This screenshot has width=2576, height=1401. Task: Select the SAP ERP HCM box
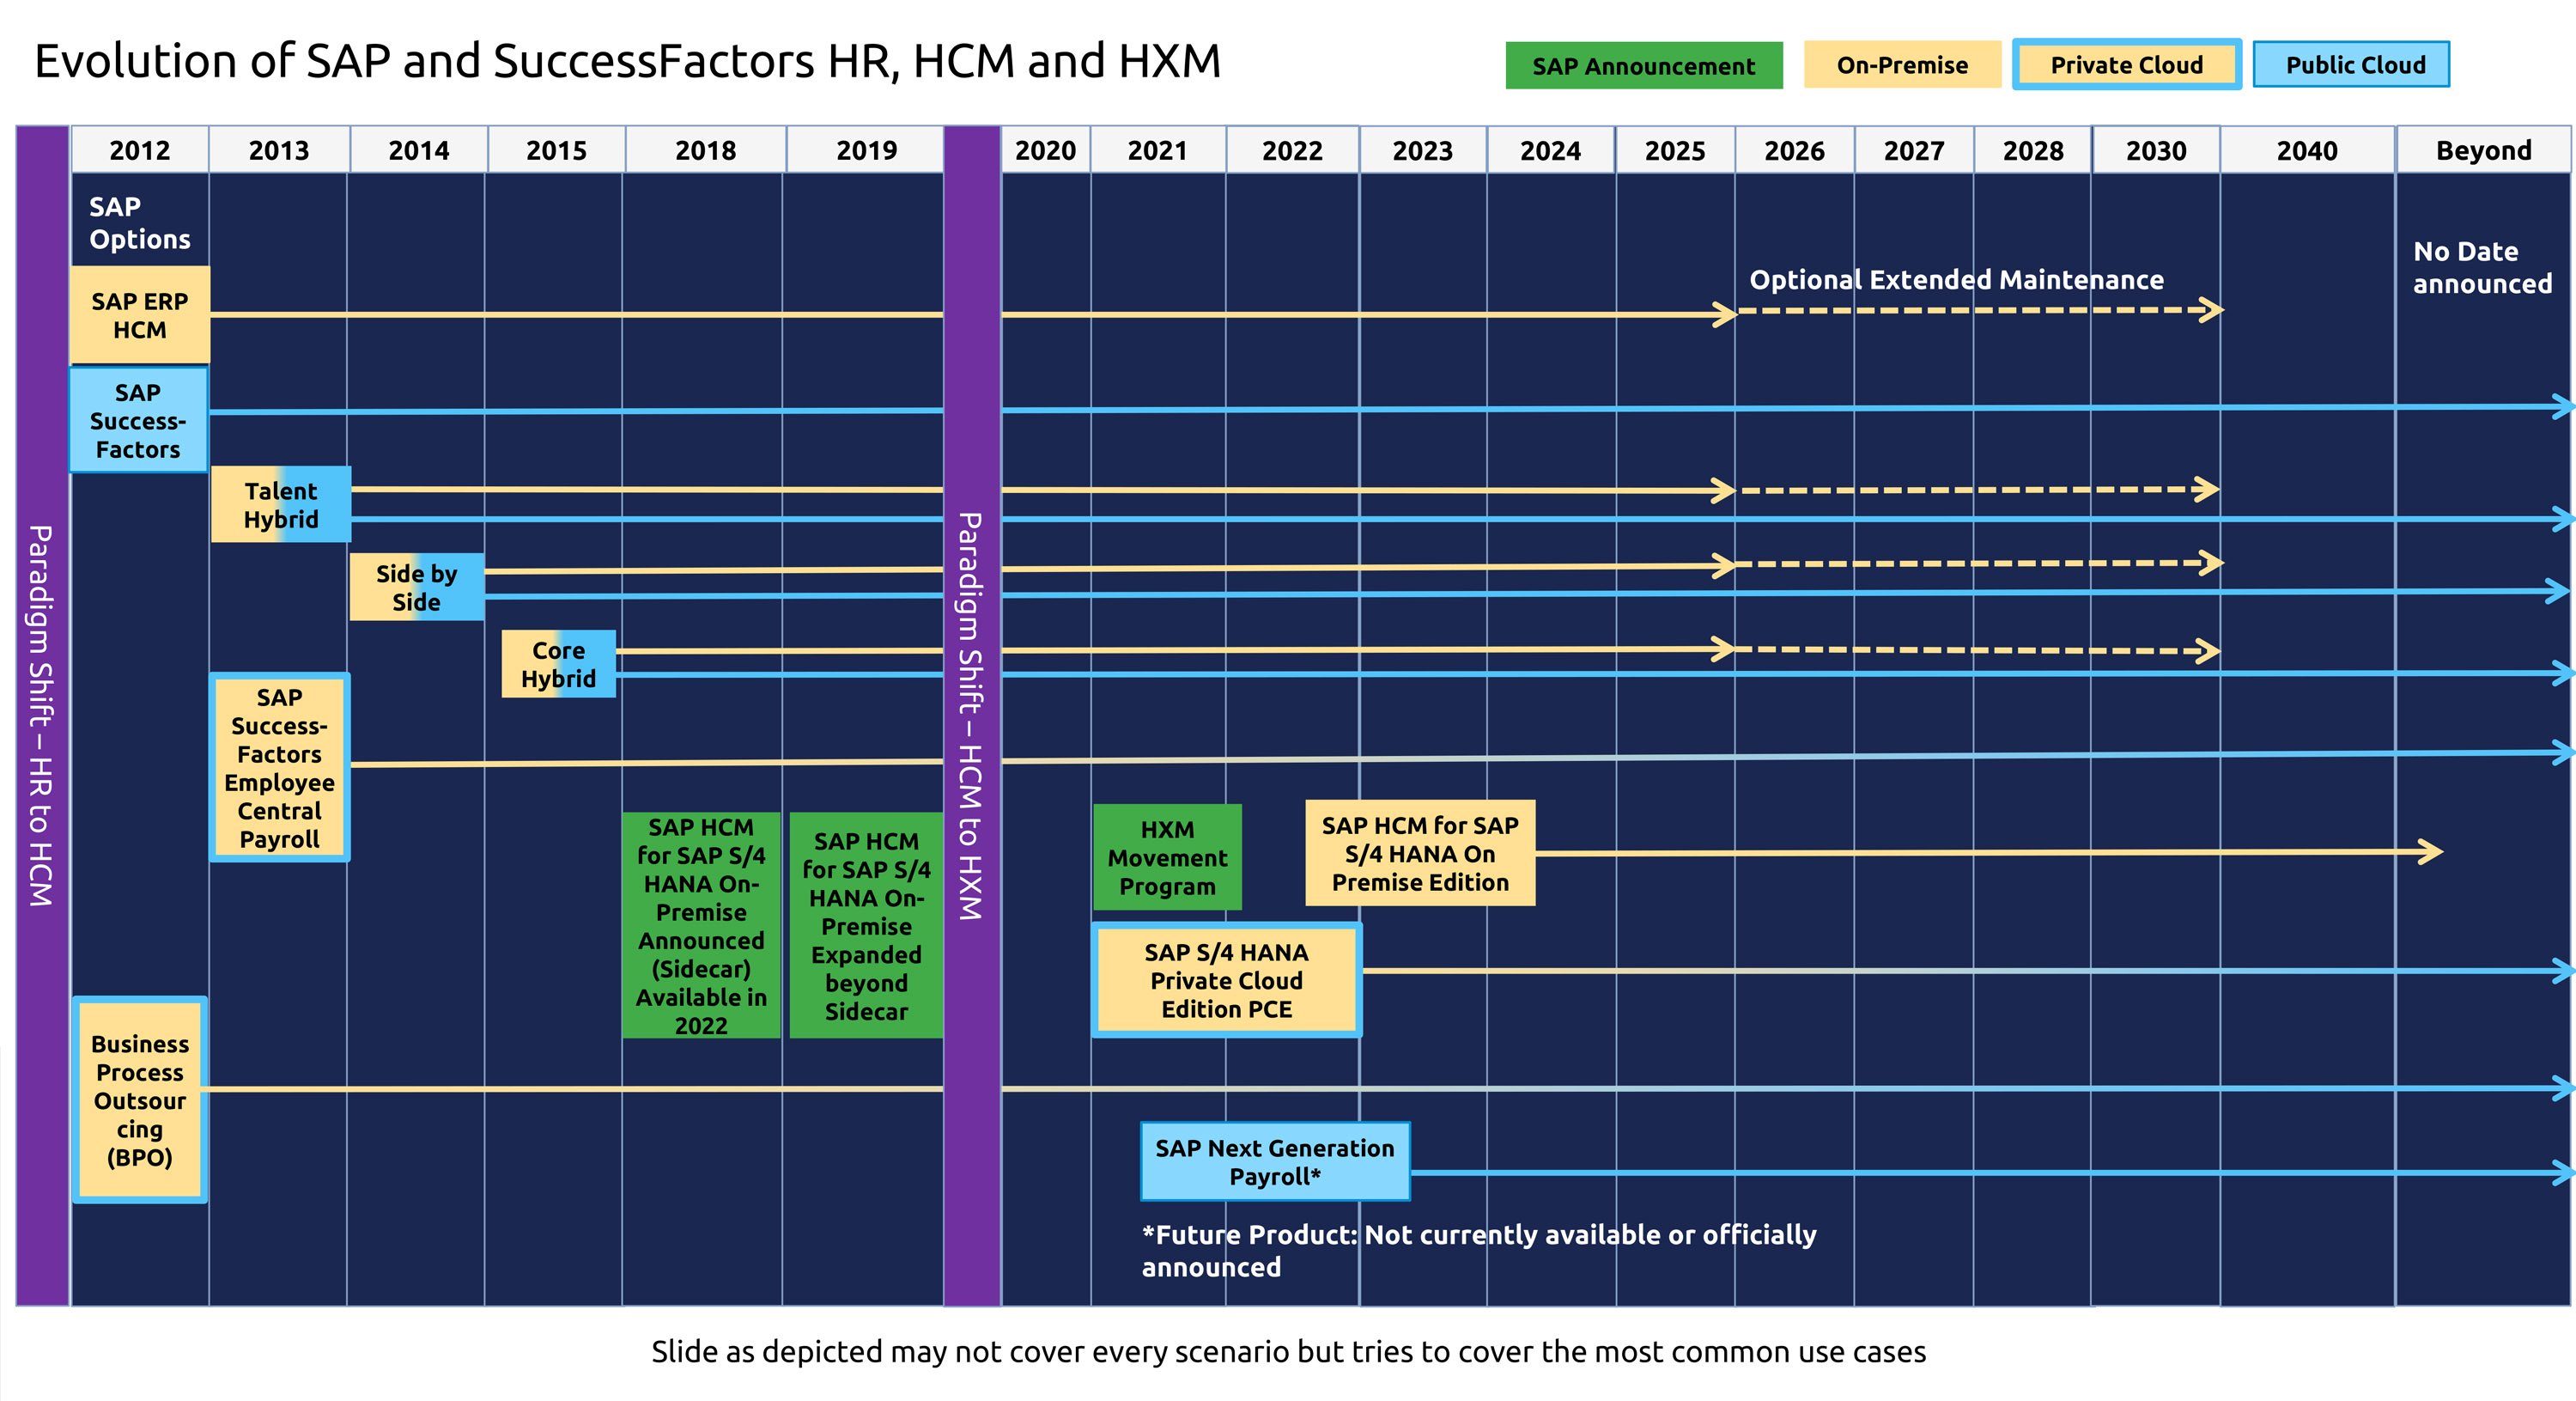point(138,314)
